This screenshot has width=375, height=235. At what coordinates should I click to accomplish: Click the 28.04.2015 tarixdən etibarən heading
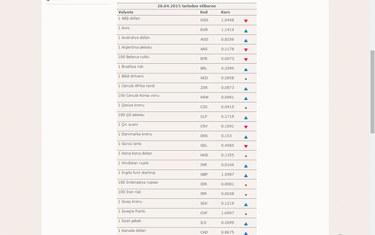186,5
